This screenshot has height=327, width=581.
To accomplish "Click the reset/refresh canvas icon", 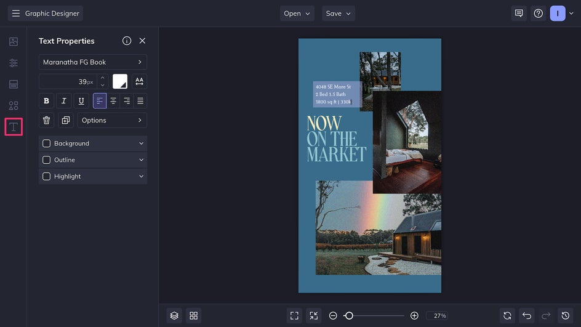I will coord(507,315).
